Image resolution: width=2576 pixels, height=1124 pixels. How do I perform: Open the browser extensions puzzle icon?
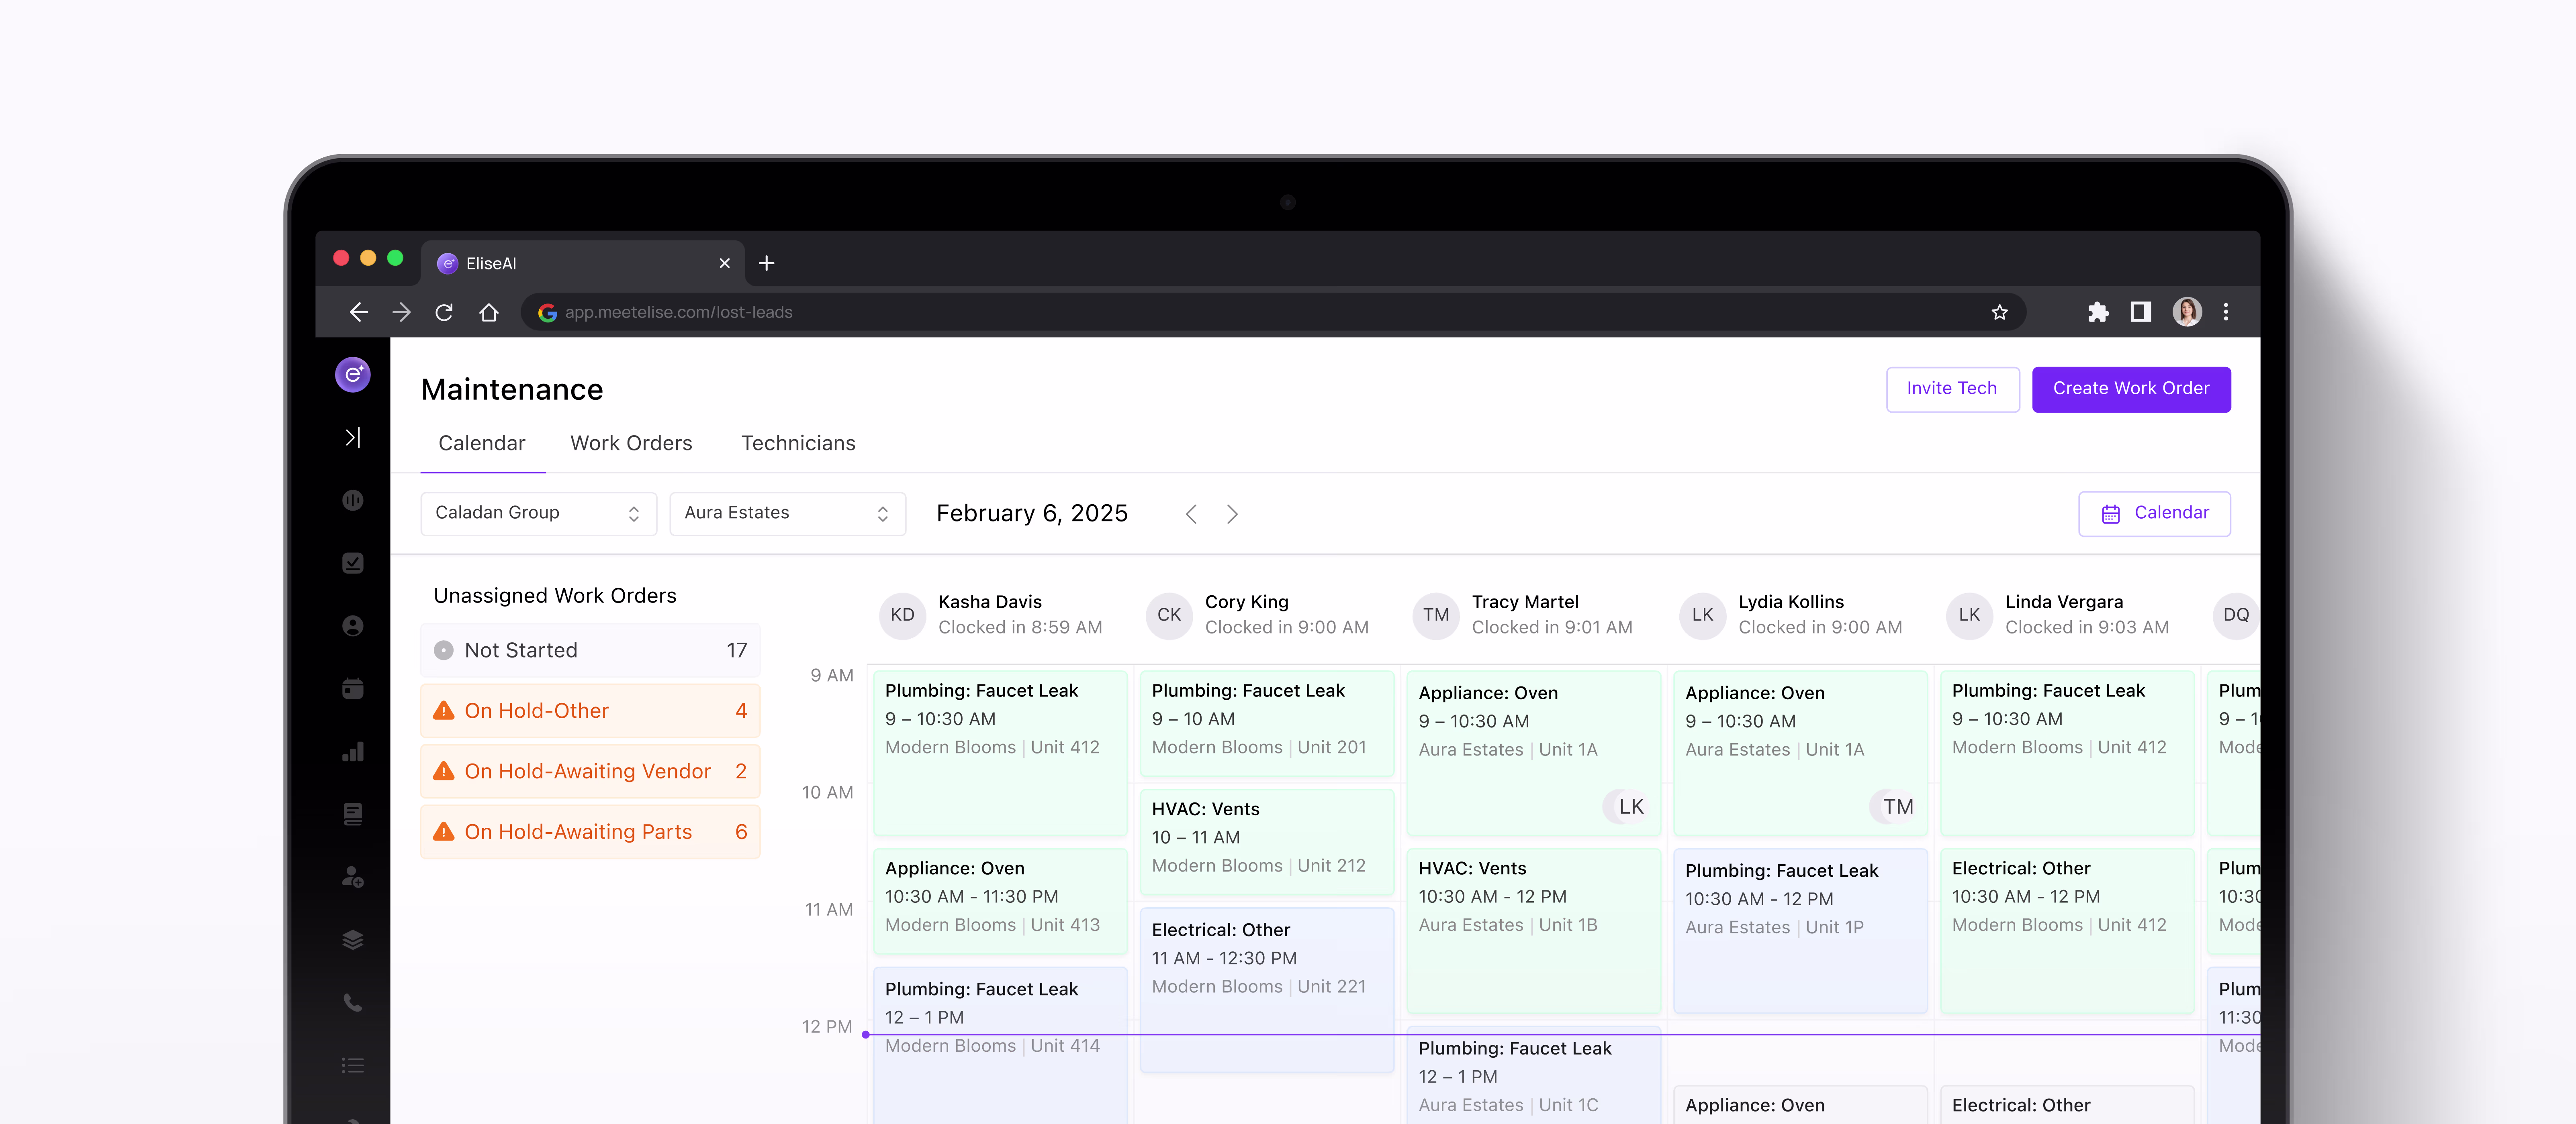tap(2098, 313)
